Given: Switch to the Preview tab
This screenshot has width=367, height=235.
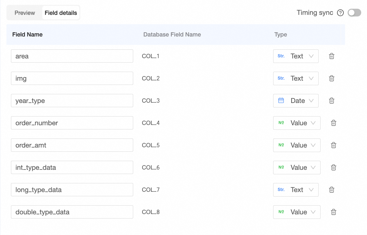Looking at the screenshot, I should point(25,13).
